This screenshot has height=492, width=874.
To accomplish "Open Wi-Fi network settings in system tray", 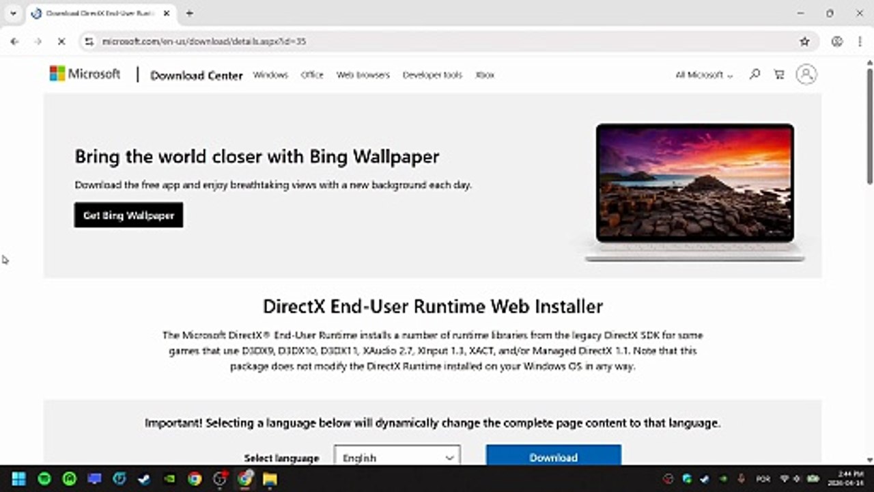I will pyautogui.click(x=785, y=478).
